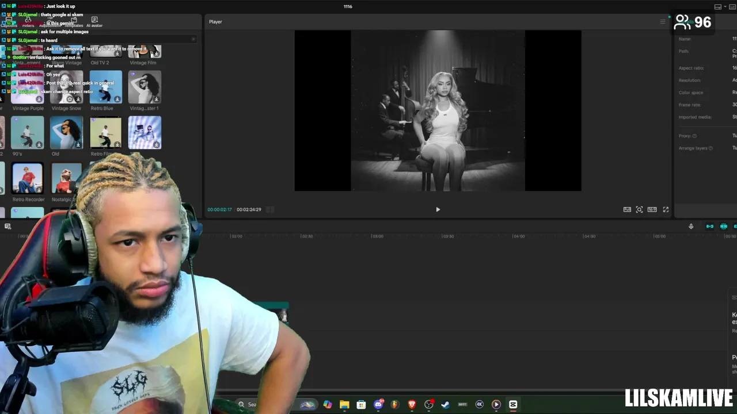Select the Vintage Snow filter thumbnail
The image size is (737, 414).
tap(66, 87)
